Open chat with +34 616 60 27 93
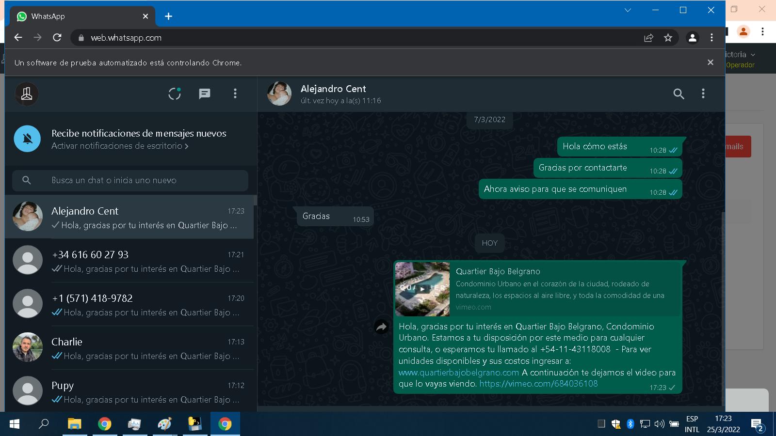This screenshot has width=776, height=436. tap(129, 261)
